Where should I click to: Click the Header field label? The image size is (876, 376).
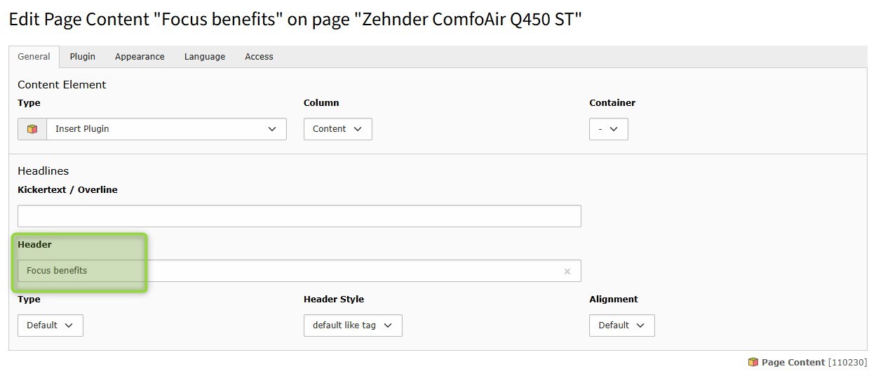tap(34, 245)
